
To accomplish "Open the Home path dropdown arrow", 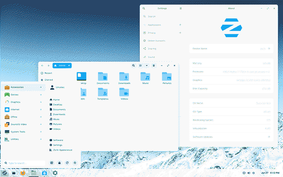I will (69, 65).
